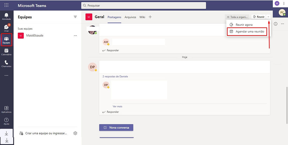The height and width of the screenshot is (145, 288).
Task: Click Ver mais link
Action: coord(117,106)
